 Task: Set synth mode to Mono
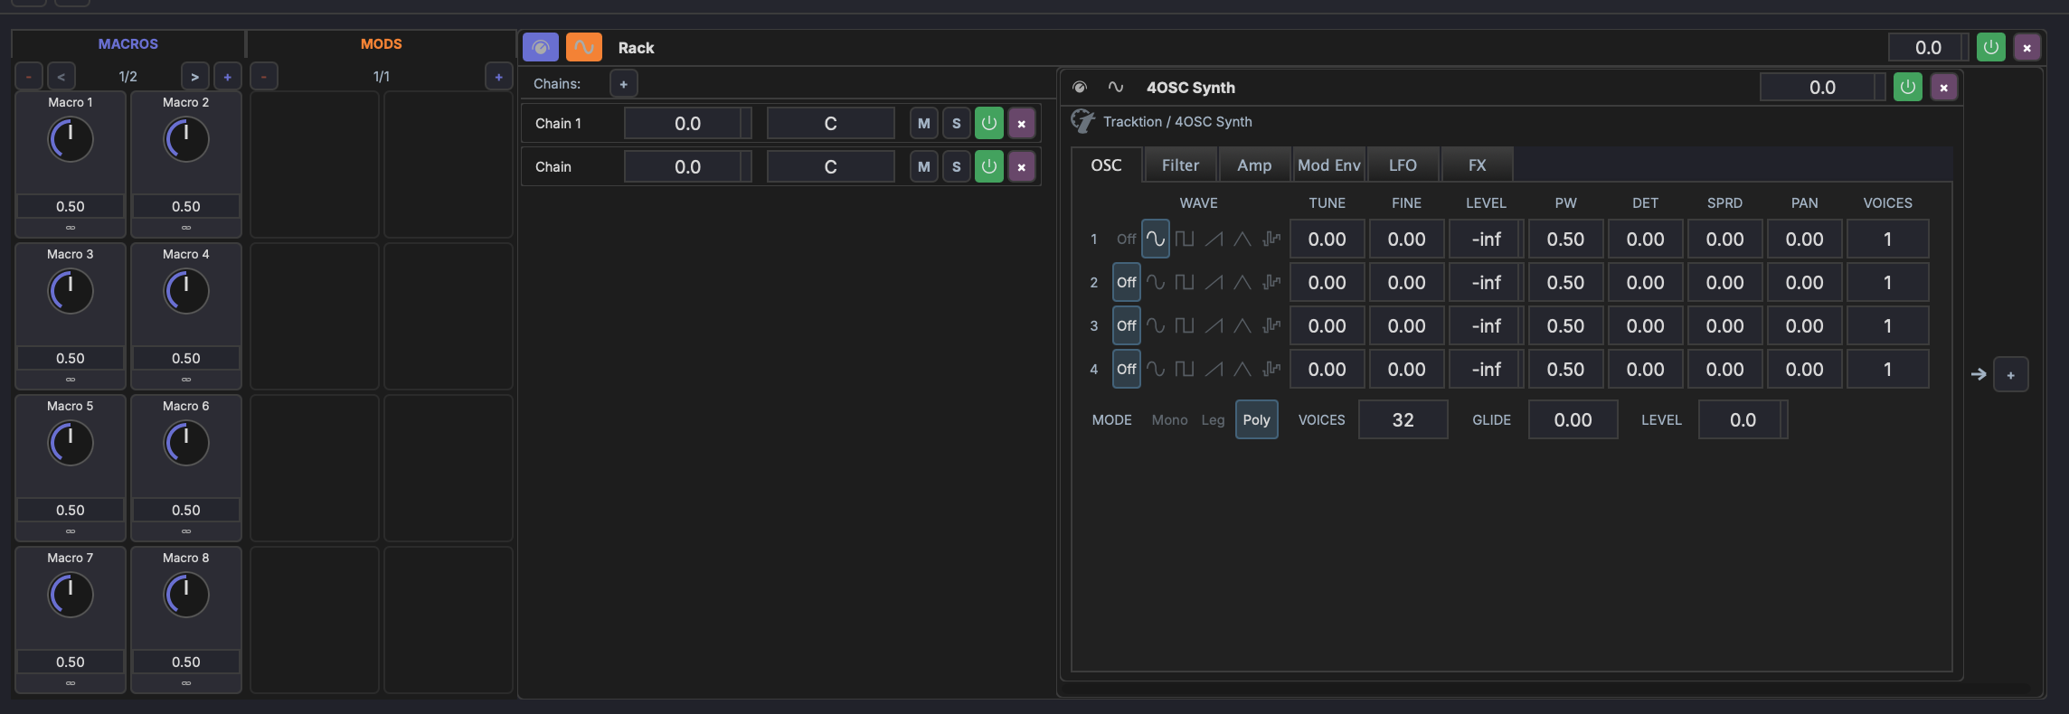tap(1169, 420)
